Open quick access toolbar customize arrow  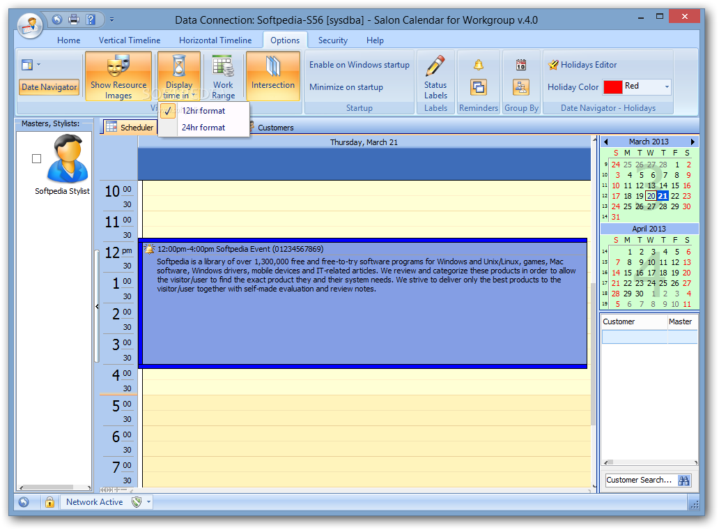point(112,20)
